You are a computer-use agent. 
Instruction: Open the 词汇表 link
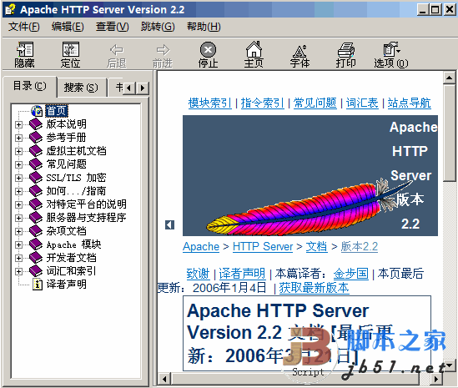(362, 103)
